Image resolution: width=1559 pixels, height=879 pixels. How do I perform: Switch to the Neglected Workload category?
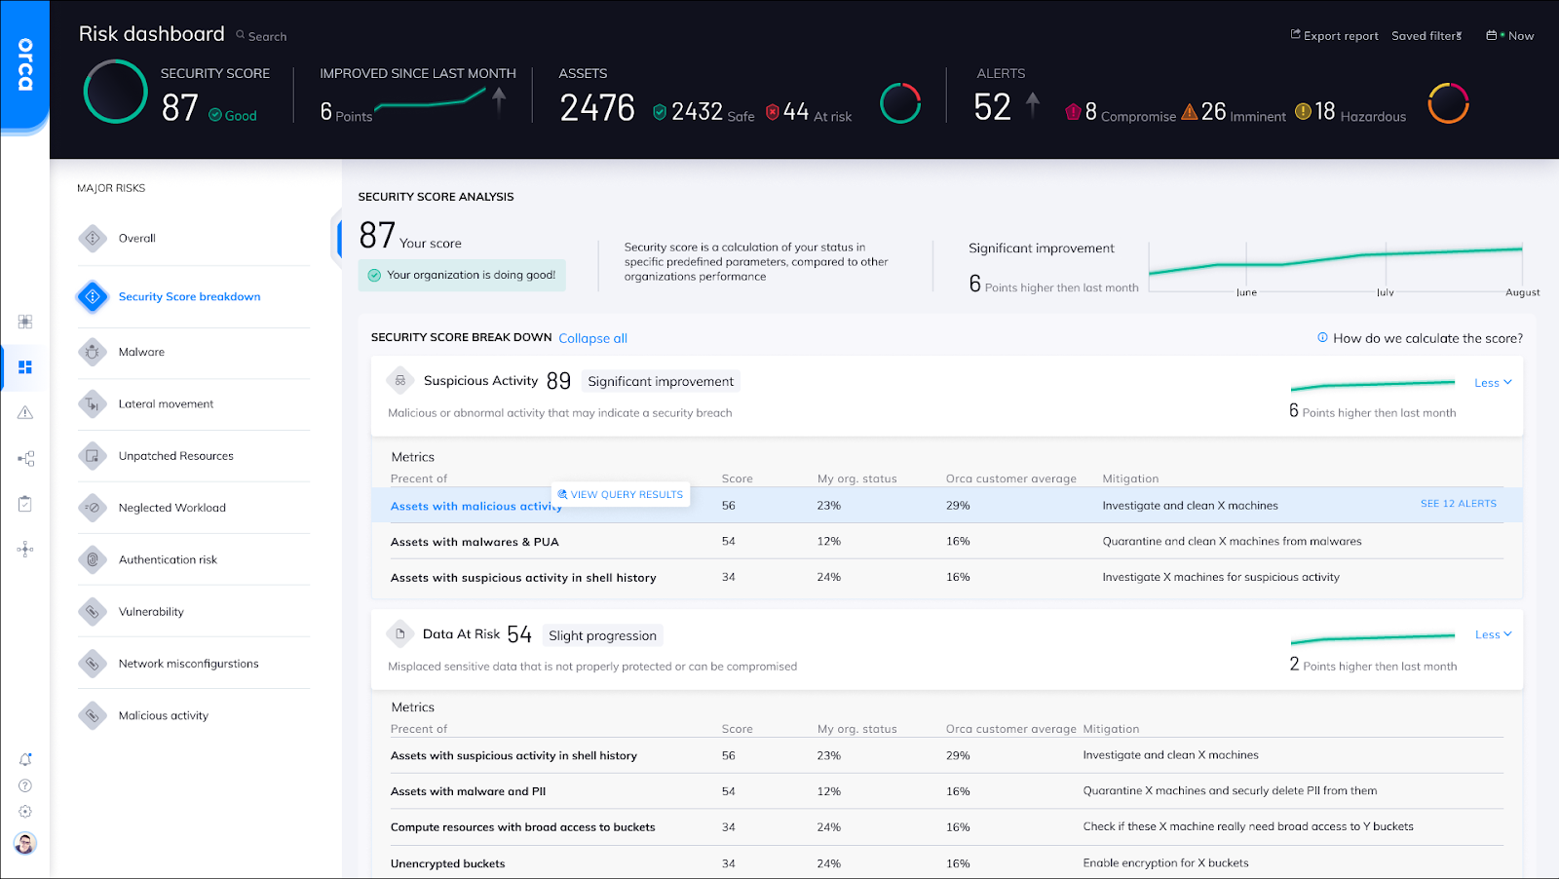pos(171,507)
